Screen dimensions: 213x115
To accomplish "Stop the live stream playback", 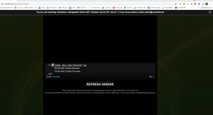I will pyautogui.click(x=48, y=77).
